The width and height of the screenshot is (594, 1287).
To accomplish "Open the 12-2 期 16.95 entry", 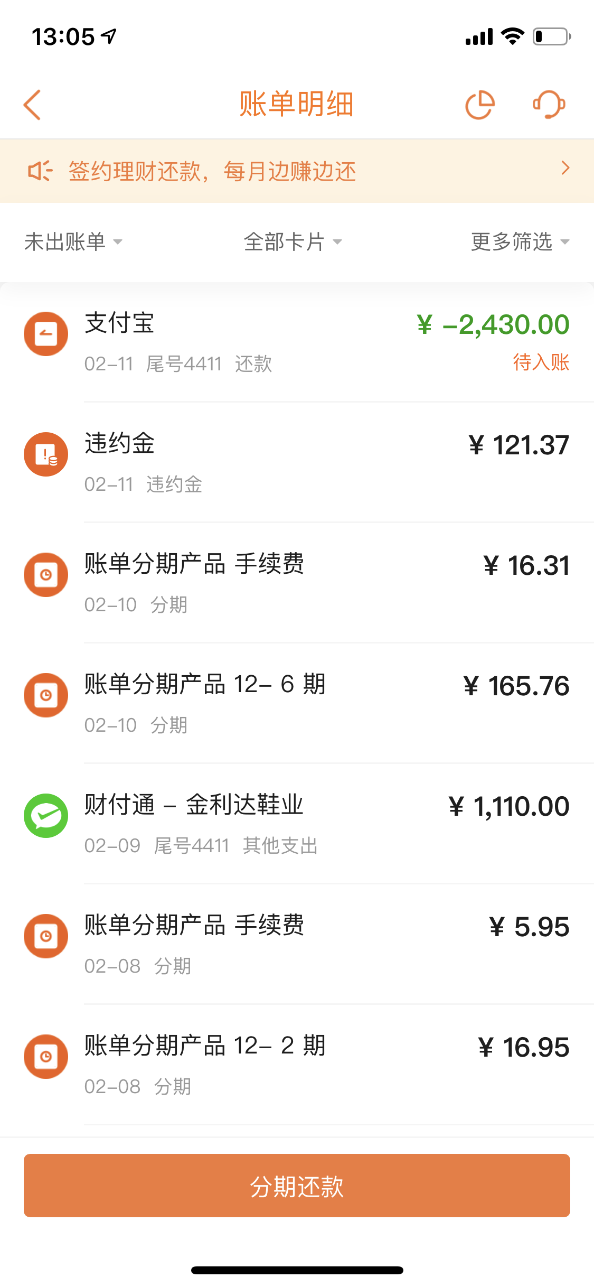I will pos(297,1065).
